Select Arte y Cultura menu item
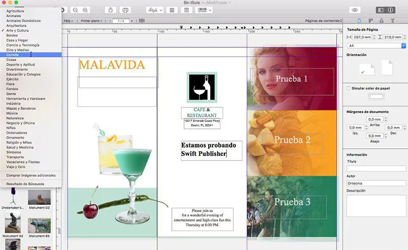 [x=31, y=31]
